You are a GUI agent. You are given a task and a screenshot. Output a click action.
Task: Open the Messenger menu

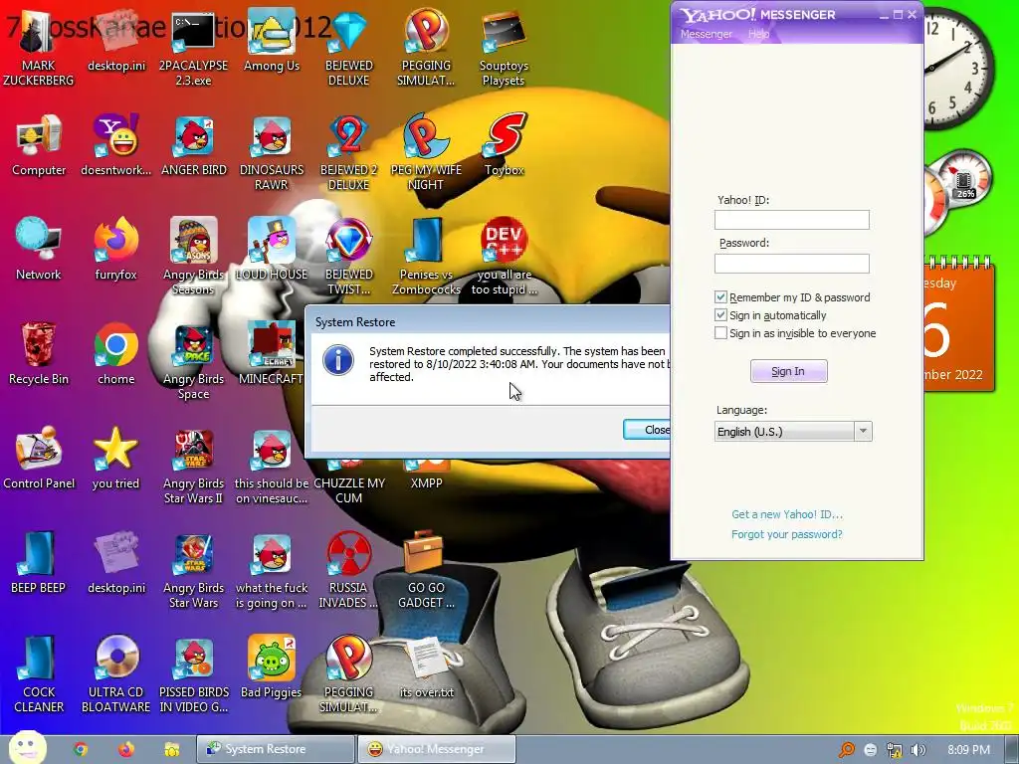706,34
